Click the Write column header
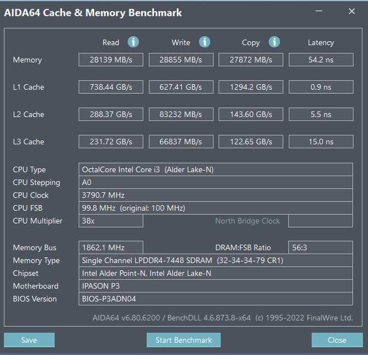The height and width of the screenshot is (355, 368). [x=181, y=42]
